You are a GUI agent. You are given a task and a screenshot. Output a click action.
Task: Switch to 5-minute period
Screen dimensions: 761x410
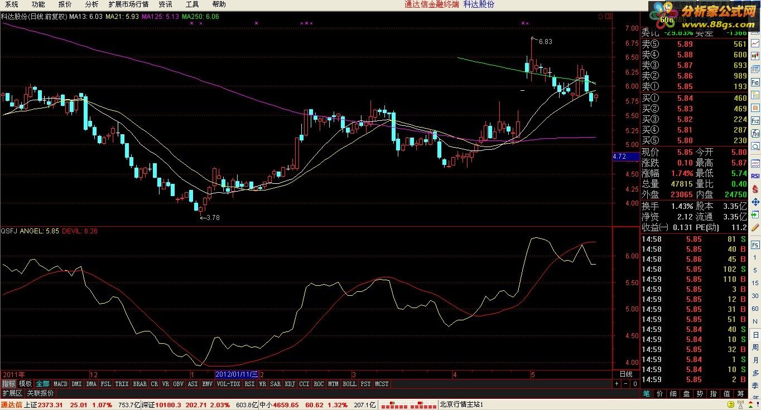click(755, 270)
